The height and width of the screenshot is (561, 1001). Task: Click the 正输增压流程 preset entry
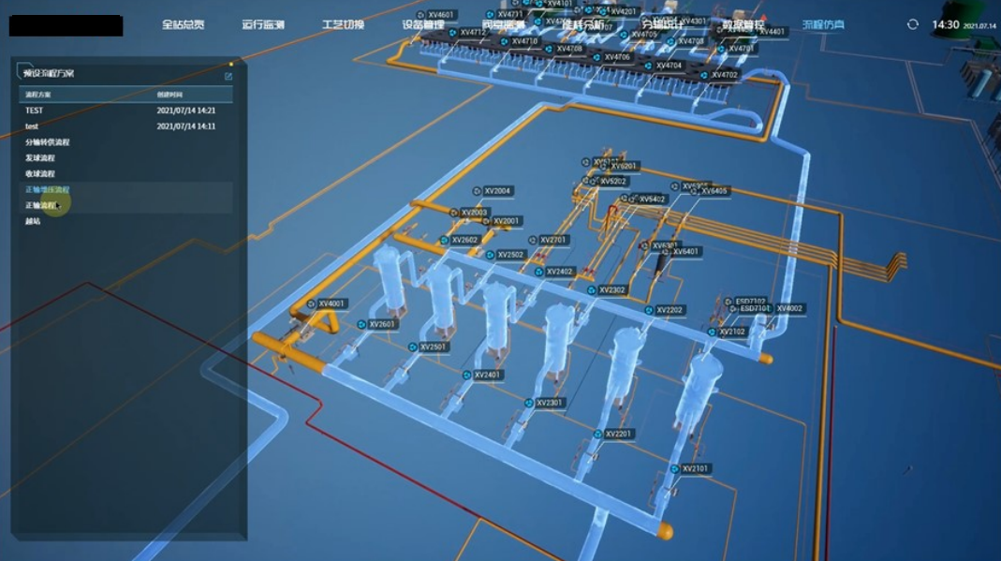click(x=47, y=190)
